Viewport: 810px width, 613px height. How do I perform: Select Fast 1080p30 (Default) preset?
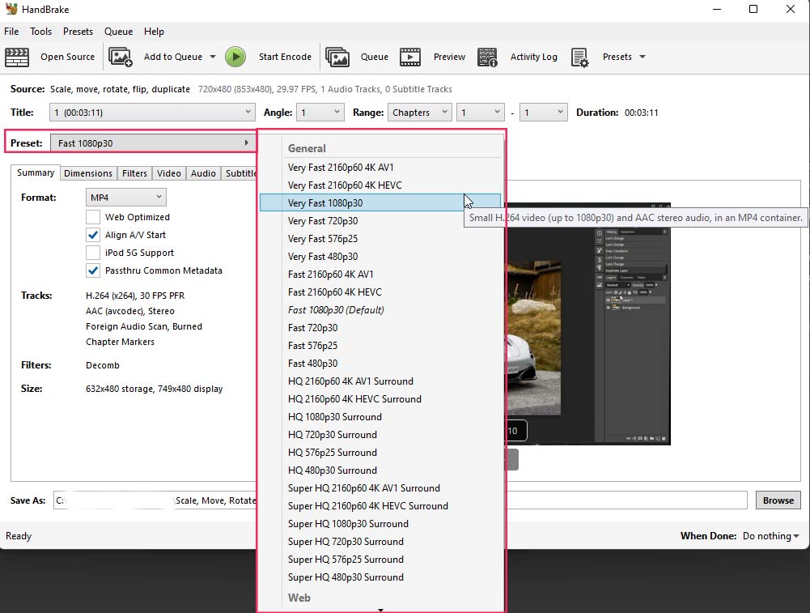pyautogui.click(x=380, y=310)
